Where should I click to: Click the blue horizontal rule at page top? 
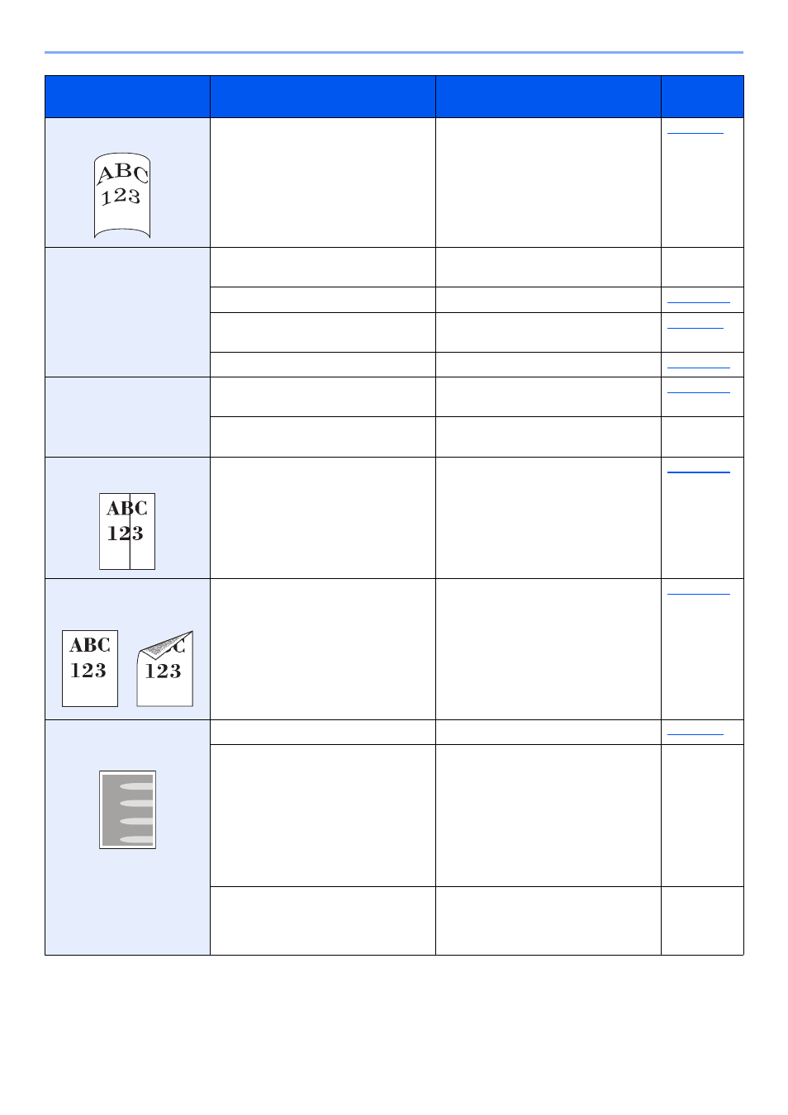394,52
